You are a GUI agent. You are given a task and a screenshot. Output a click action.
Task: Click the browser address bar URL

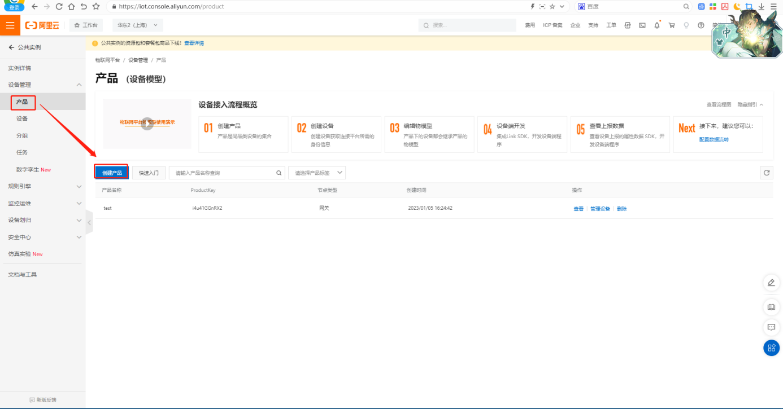171,7
